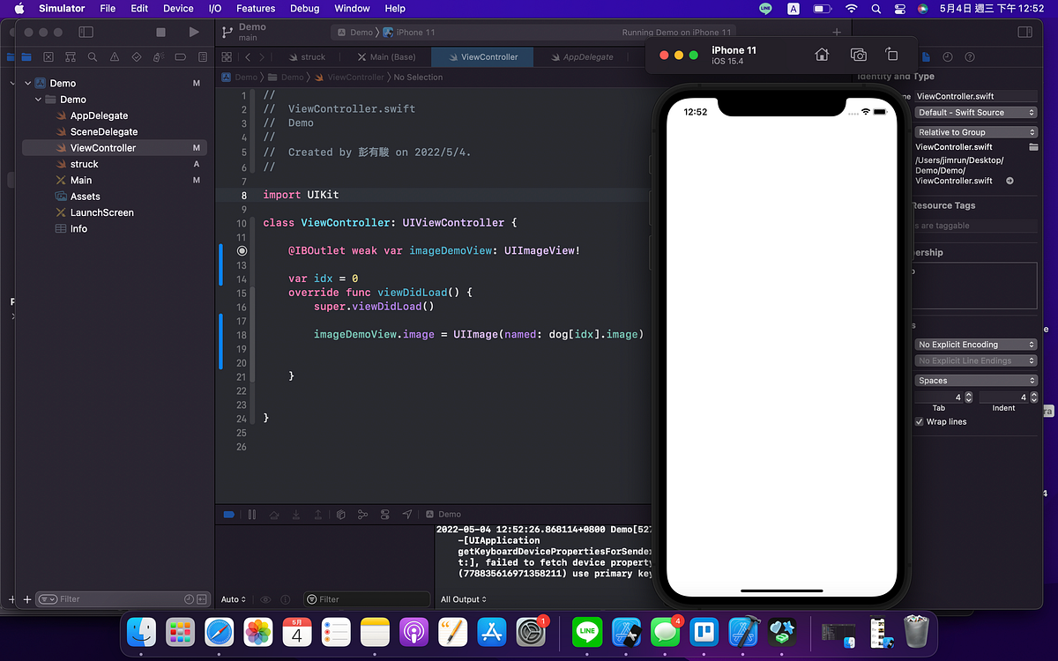Open the Text Encoding dropdown showing No Explicit Encoding
The image size is (1058, 661).
coord(975,344)
